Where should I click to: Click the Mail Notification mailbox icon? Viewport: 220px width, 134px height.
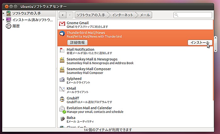pos(62,50)
